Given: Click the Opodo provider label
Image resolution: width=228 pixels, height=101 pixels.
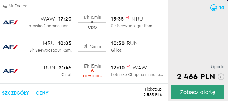Looking at the screenshot, I should point(218,67).
